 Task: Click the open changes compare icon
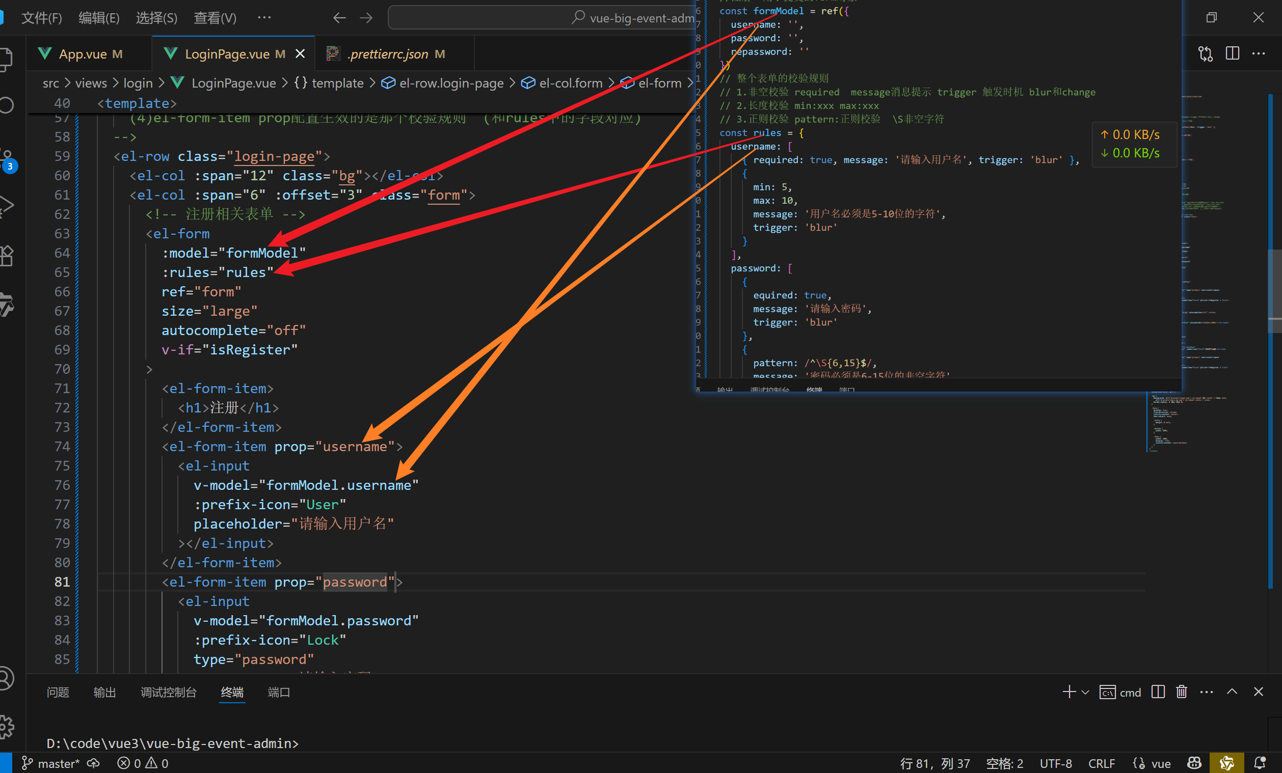pos(1206,53)
